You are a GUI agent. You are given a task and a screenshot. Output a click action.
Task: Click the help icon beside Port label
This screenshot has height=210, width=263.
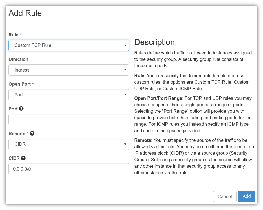tap(21, 109)
